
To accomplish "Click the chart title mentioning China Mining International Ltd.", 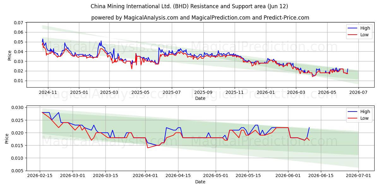I will tap(189, 6).
